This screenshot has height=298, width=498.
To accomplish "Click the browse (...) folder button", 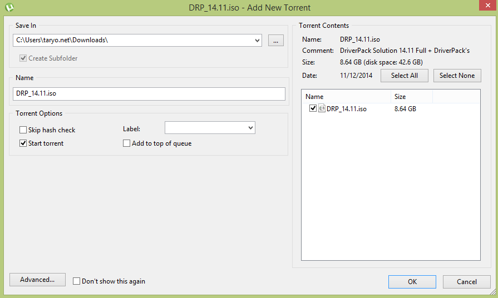I will point(275,40).
